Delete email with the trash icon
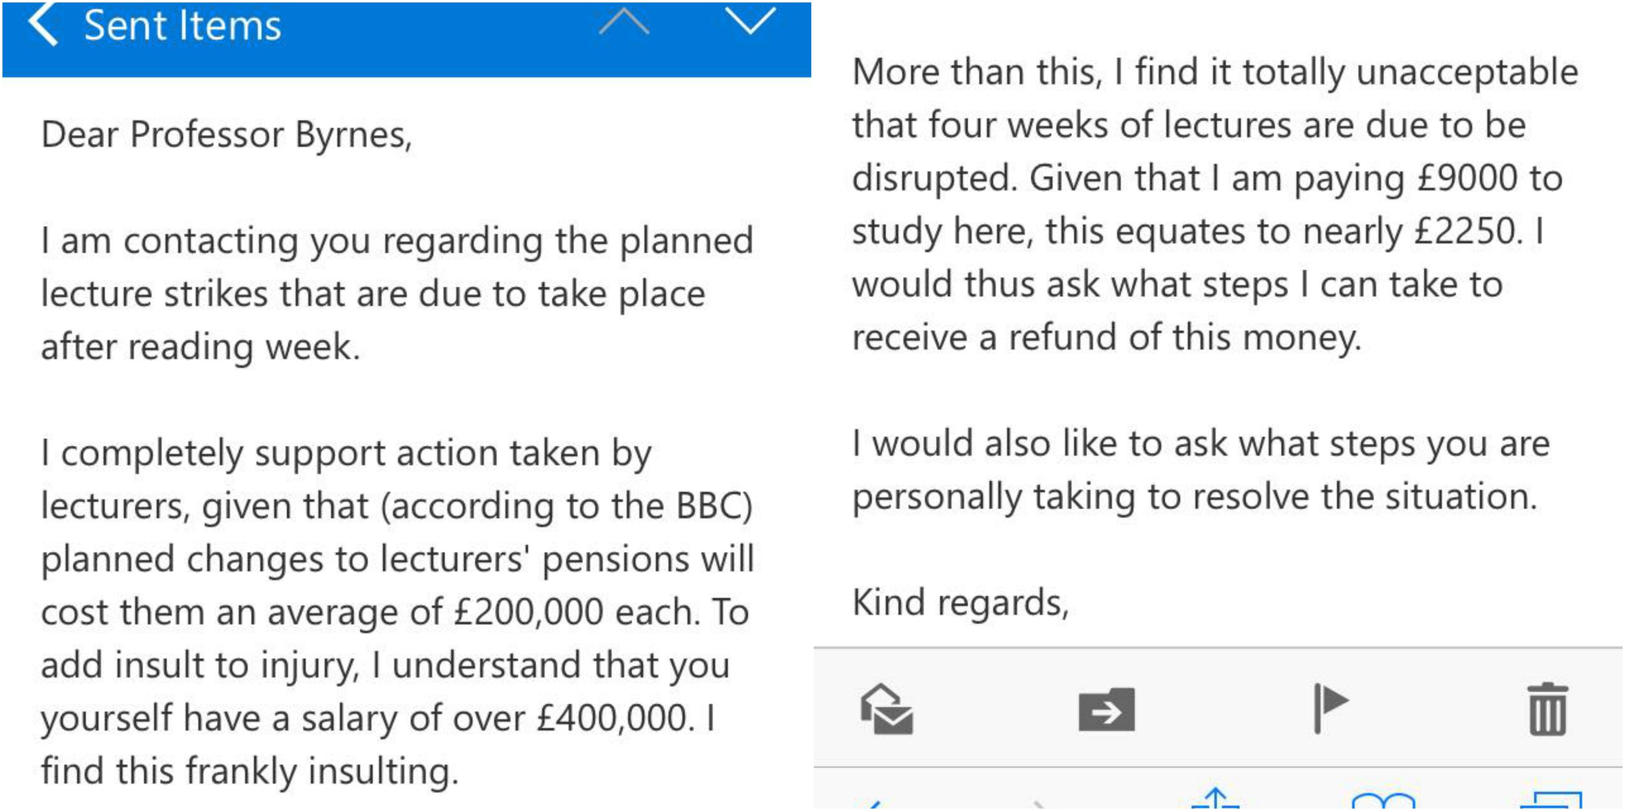Viewport: 1625px width, 811px height. tap(1547, 709)
